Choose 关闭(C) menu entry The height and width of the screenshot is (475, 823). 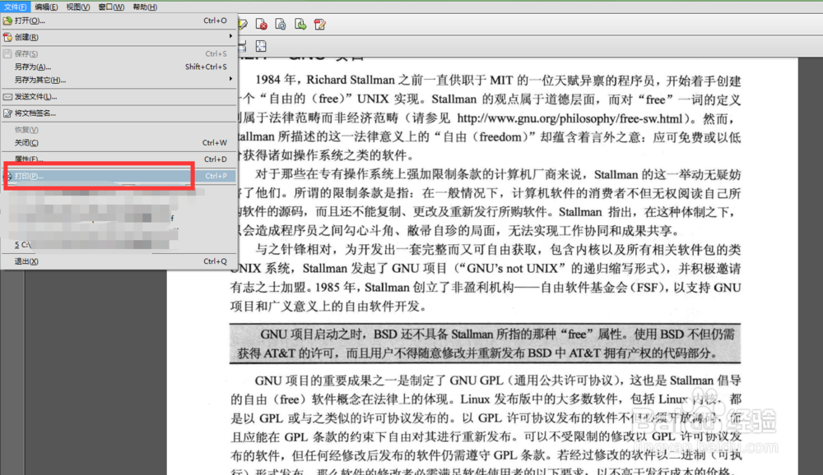[x=119, y=143]
